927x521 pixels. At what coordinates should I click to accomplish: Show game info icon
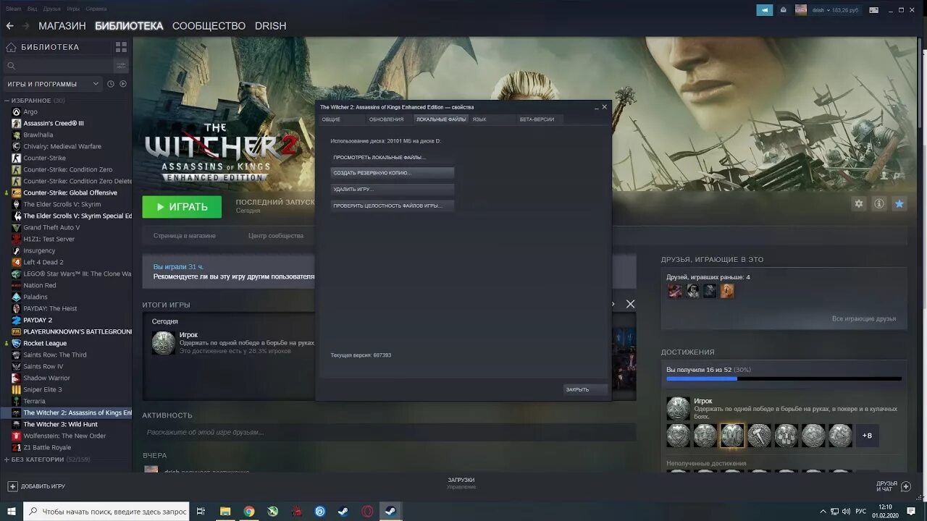(x=879, y=204)
